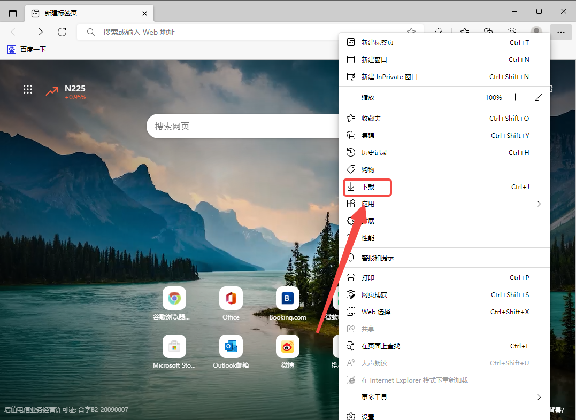Image resolution: width=576 pixels, height=420 pixels.
Task: Open 警报和提示 from the menu
Action: click(x=444, y=258)
